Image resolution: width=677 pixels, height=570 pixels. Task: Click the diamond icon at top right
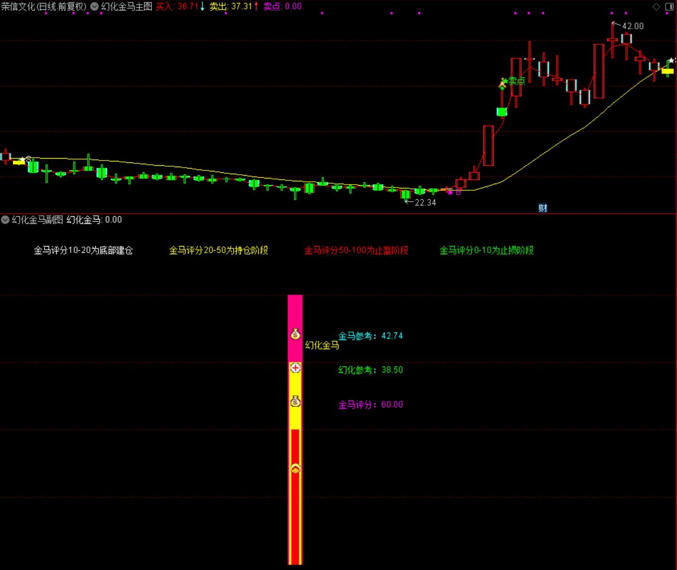pos(656,7)
